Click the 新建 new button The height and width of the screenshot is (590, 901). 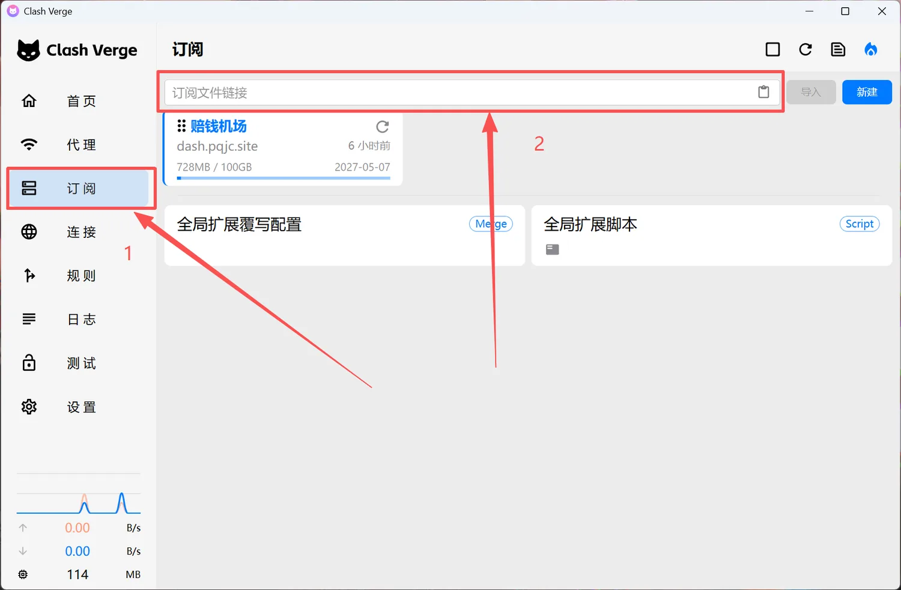click(867, 92)
